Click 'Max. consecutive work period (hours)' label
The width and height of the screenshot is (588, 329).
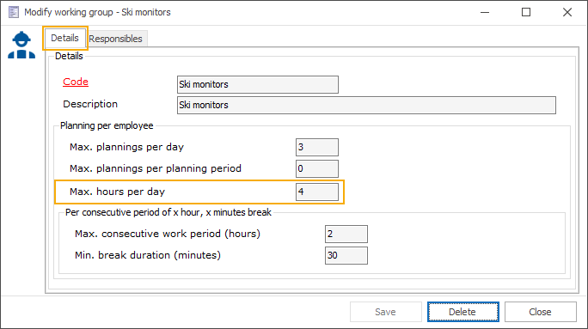click(168, 234)
